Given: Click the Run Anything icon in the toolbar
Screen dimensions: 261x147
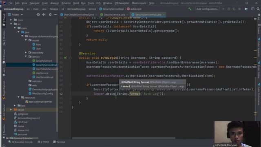Looking at the screenshot, I should click(x=253, y=9).
